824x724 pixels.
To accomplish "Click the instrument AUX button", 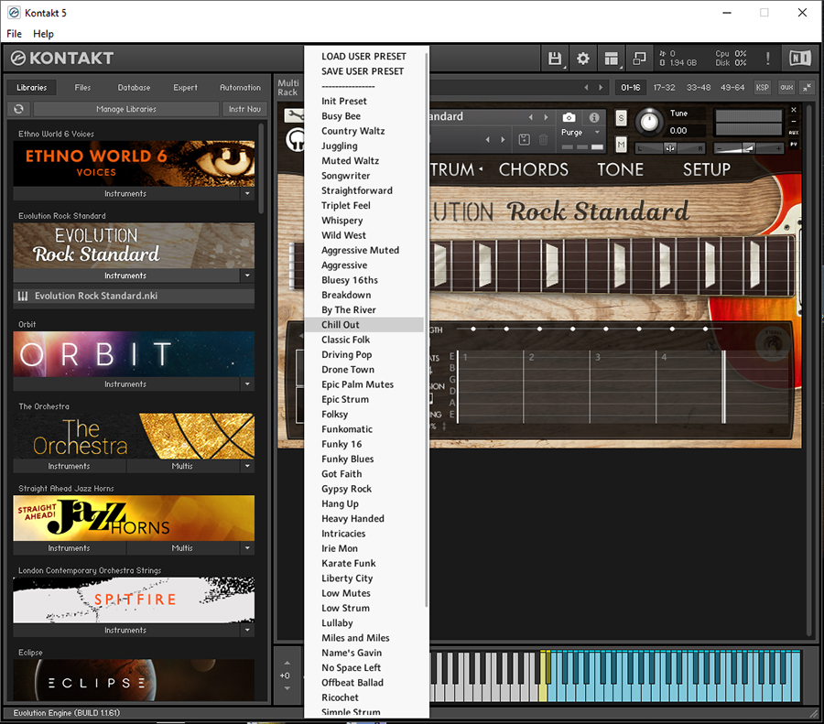I will (x=794, y=133).
